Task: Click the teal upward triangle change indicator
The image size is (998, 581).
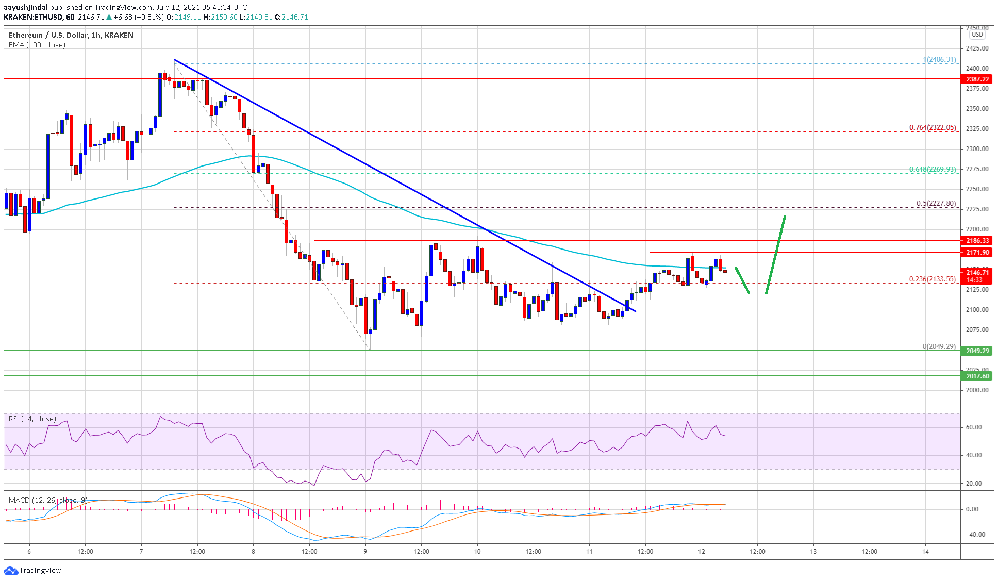Action: tap(110, 16)
